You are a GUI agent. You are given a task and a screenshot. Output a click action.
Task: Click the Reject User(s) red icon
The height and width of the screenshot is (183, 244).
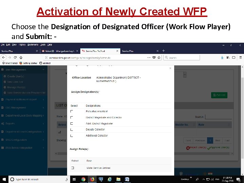188,148
